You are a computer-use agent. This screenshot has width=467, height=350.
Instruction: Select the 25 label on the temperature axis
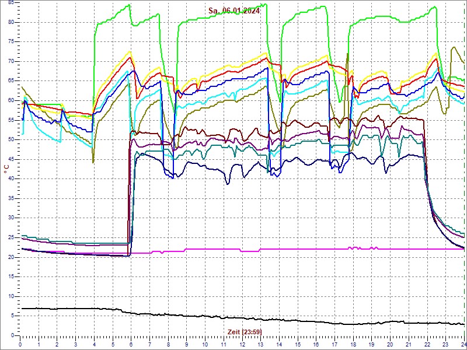pos(11,237)
